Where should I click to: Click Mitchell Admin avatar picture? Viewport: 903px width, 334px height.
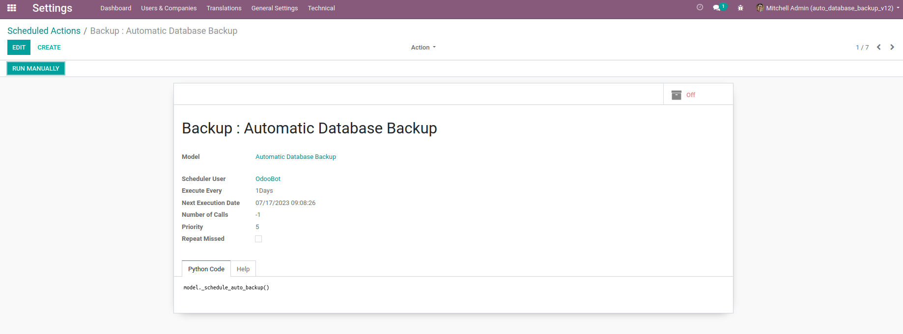[760, 8]
